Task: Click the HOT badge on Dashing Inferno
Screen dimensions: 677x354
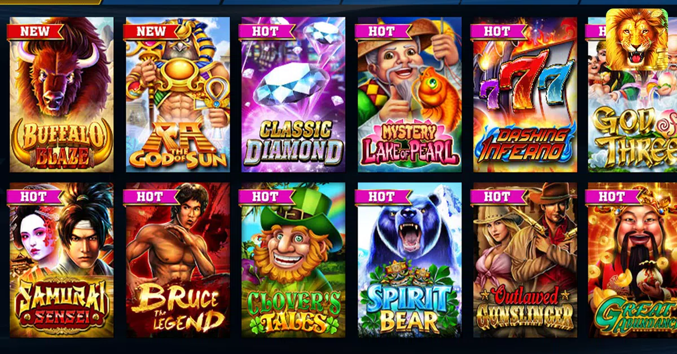Action: click(x=498, y=32)
